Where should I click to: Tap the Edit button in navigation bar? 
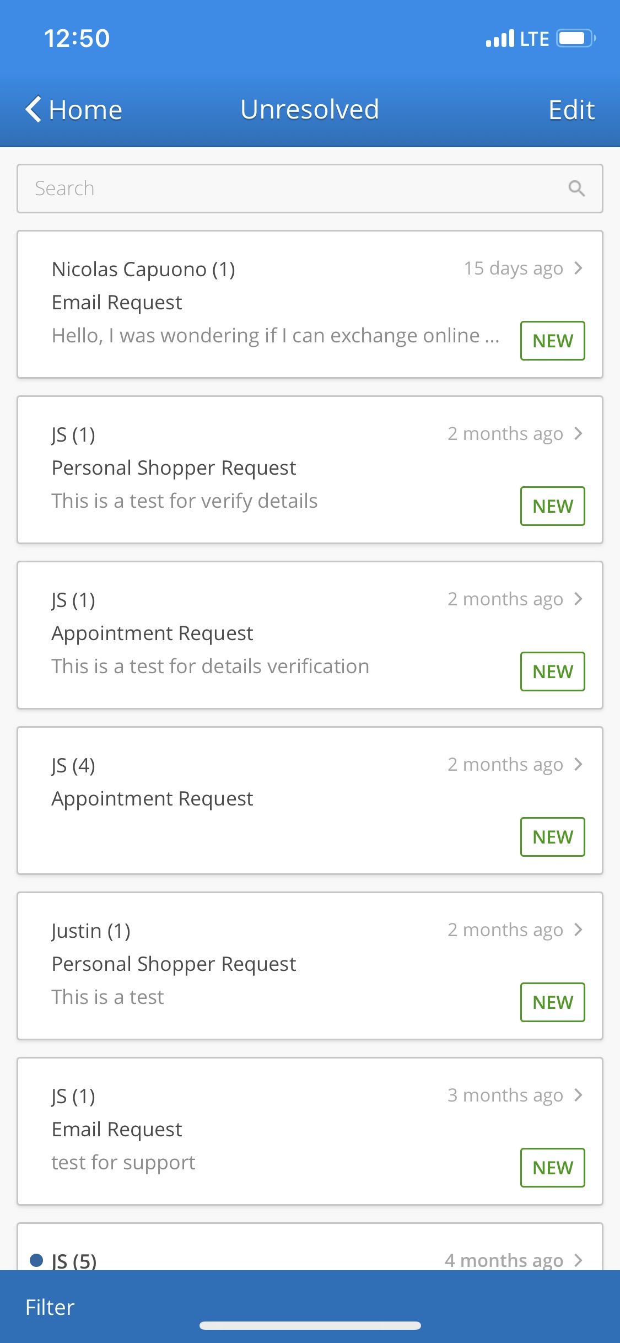[572, 110]
